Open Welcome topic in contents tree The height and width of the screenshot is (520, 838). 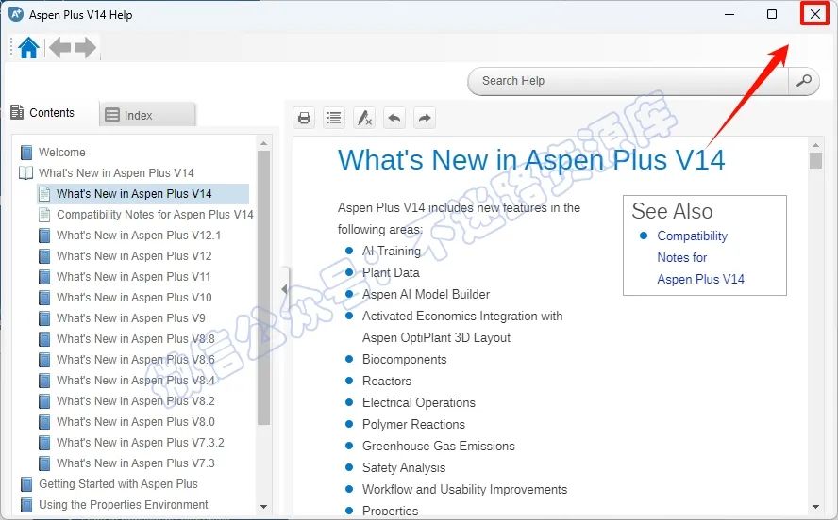[62, 153]
